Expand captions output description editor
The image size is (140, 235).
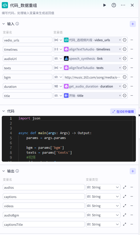coord(125,196)
